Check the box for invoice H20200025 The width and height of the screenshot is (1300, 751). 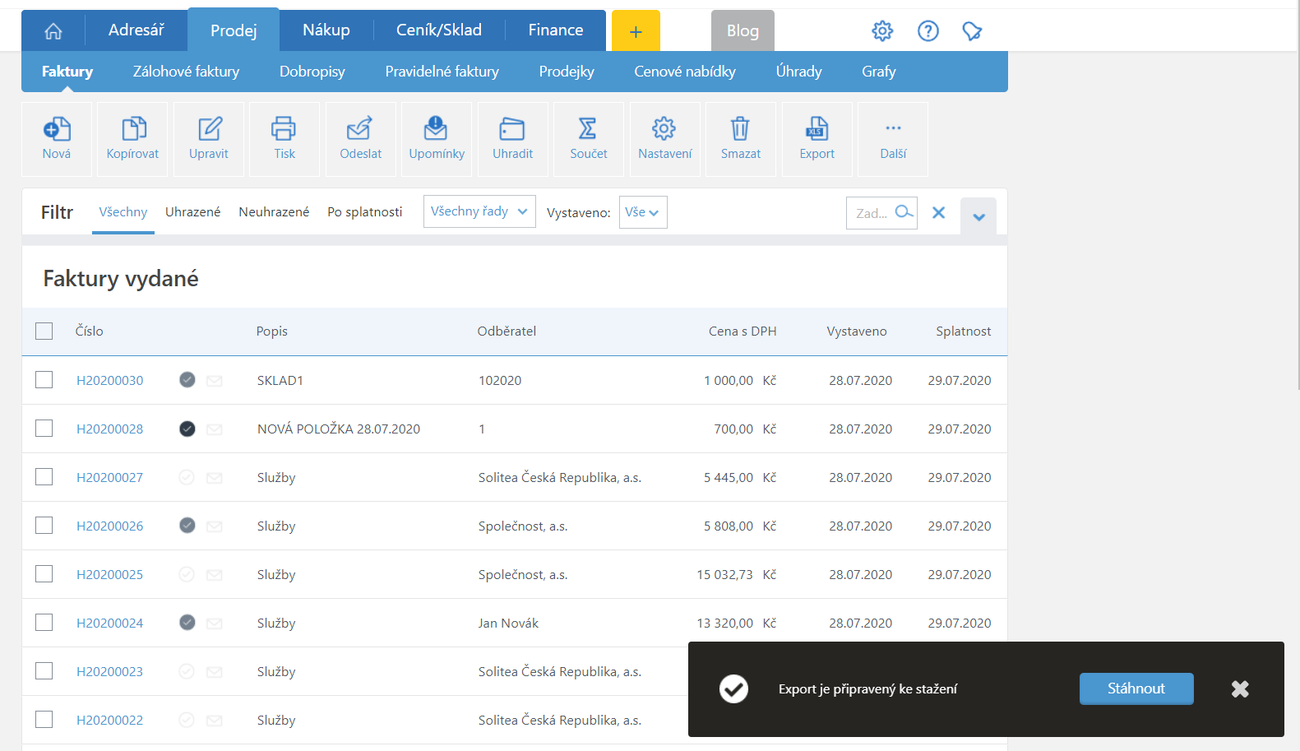(44, 573)
